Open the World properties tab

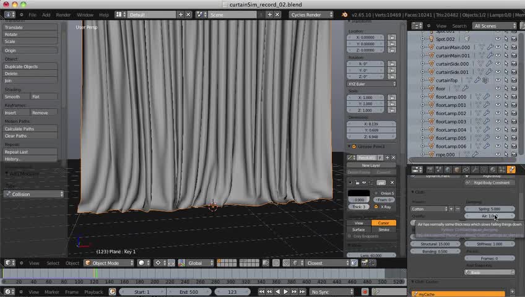(x=448, y=170)
